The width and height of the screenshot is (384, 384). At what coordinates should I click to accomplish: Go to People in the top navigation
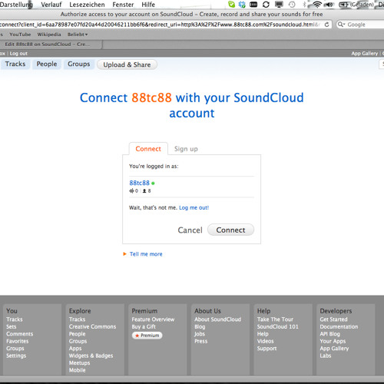tap(47, 64)
